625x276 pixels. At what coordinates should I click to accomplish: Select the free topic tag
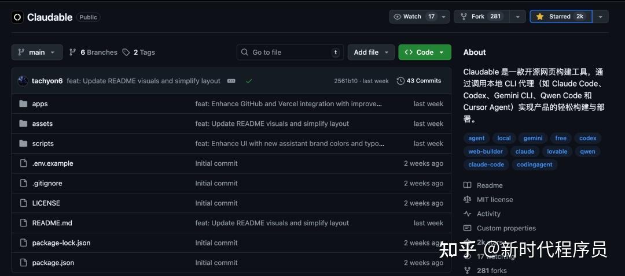click(561, 139)
